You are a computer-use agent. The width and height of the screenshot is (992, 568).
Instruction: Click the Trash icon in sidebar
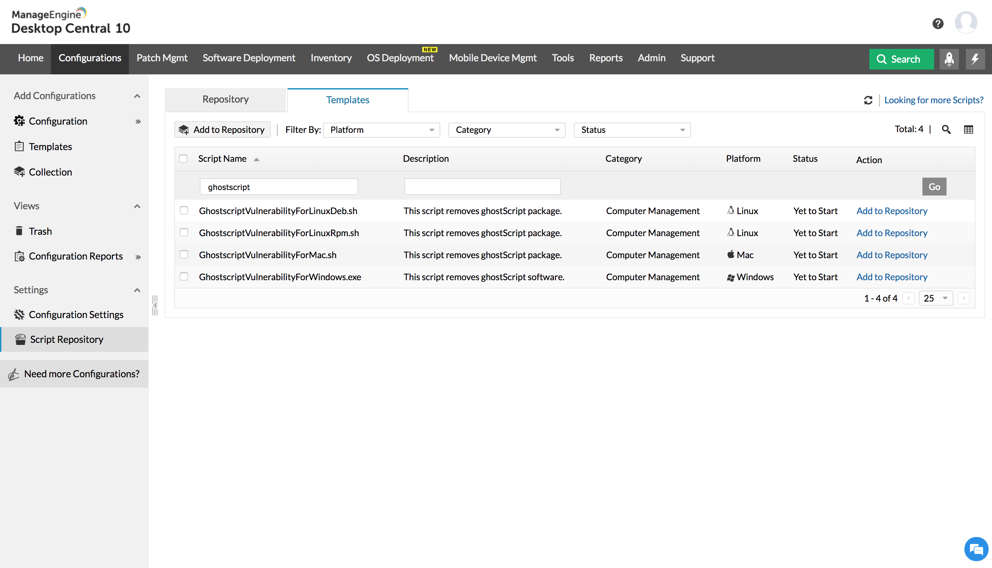pos(19,231)
